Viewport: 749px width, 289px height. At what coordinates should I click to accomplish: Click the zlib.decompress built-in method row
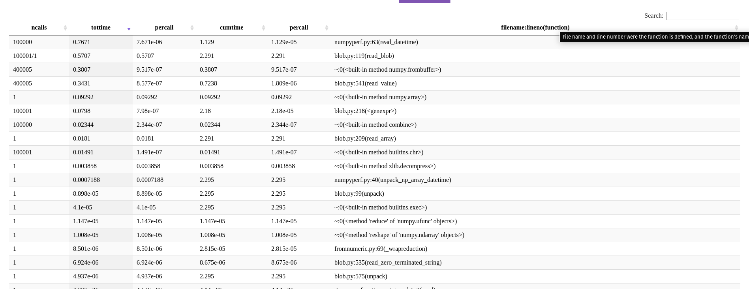click(375, 166)
